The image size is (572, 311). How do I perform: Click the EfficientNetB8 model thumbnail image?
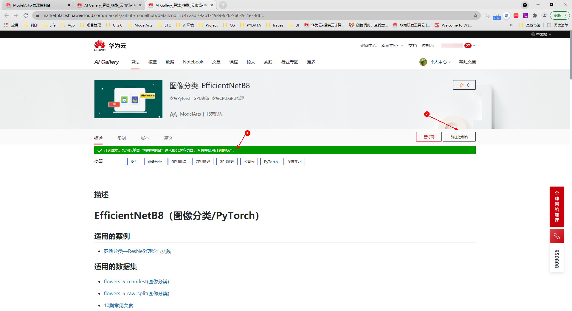pos(128,99)
